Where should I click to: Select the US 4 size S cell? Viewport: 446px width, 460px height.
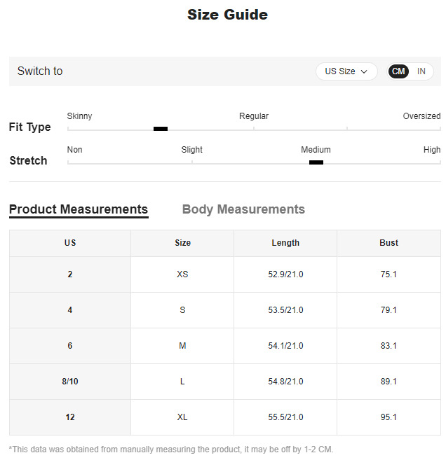(182, 310)
